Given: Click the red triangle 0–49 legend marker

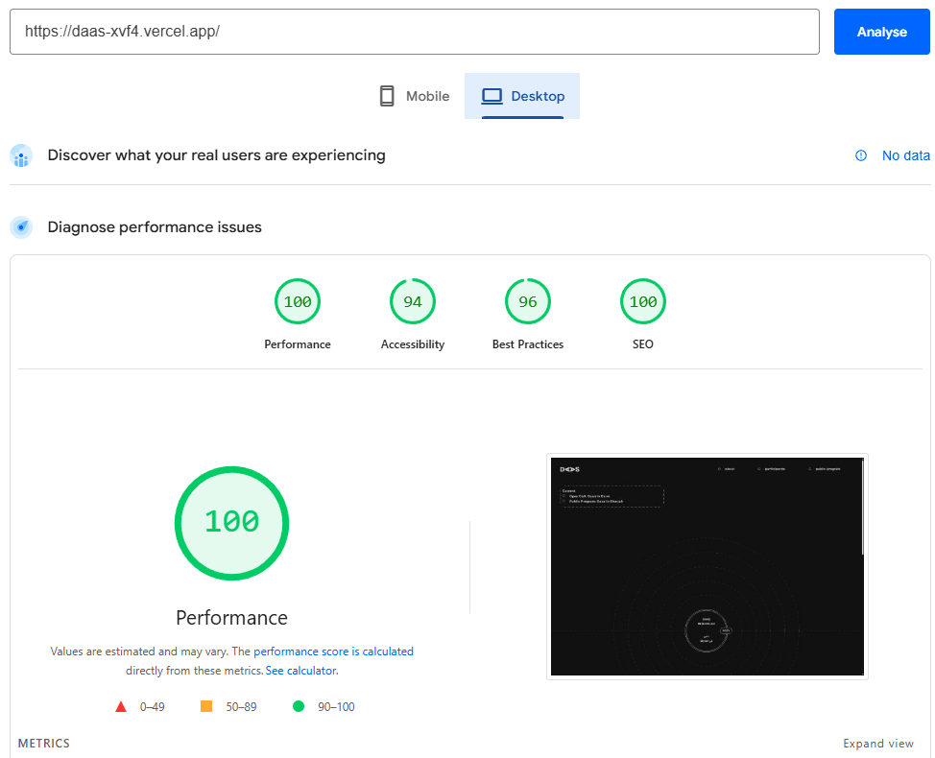Looking at the screenshot, I should click(x=121, y=705).
